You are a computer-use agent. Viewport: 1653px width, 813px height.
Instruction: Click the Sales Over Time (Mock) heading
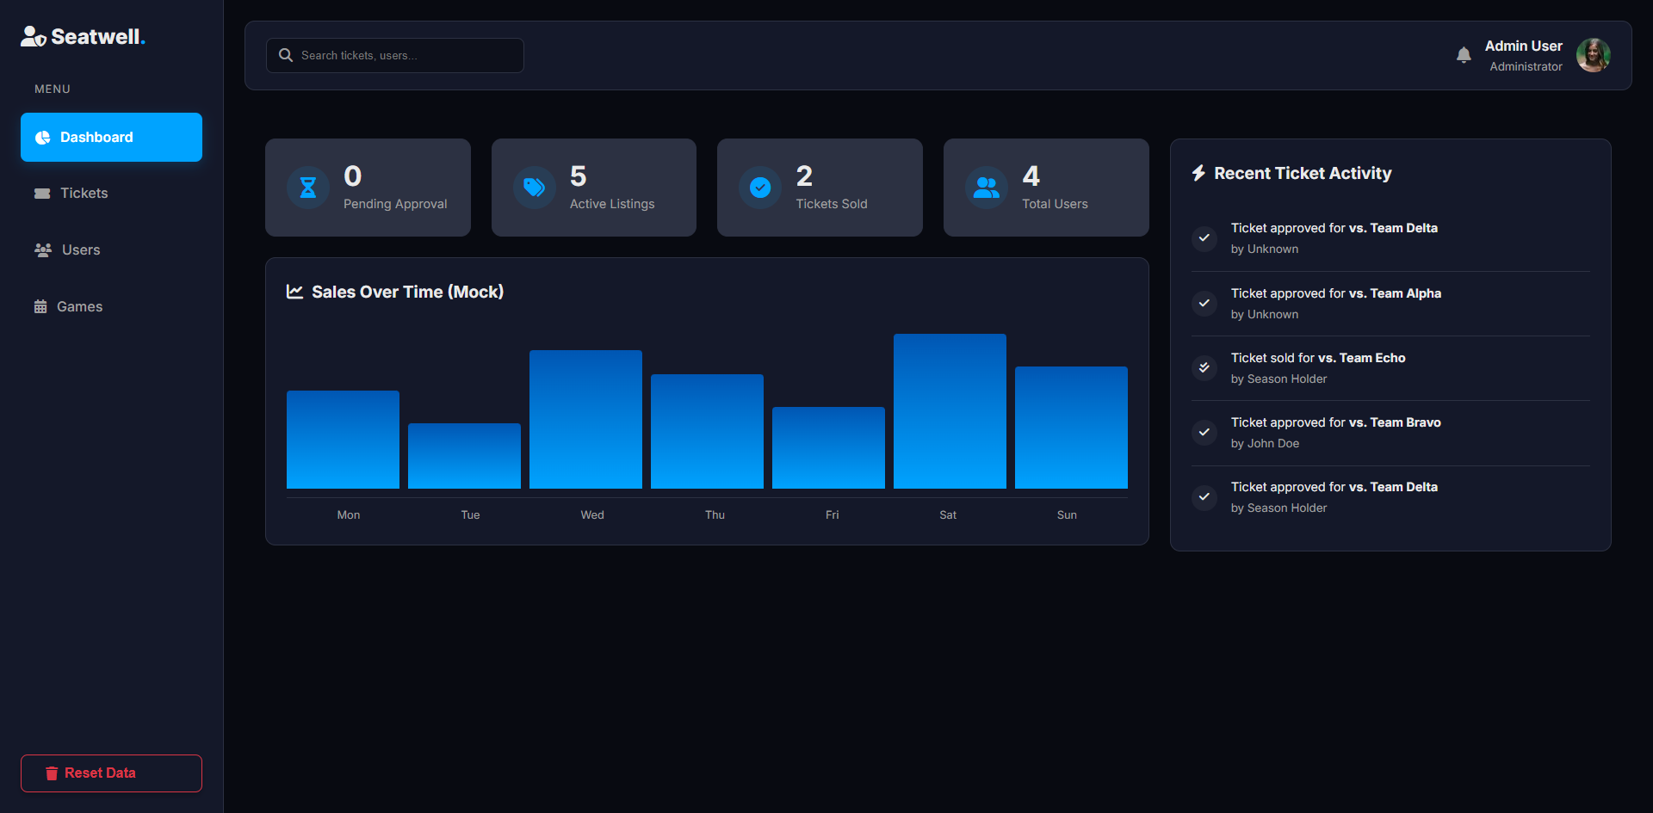click(407, 292)
